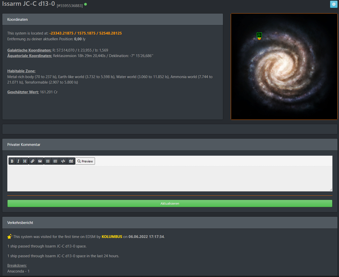Click the Äquatoriale Koordinaten label
339x277 pixels.
coord(29,56)
